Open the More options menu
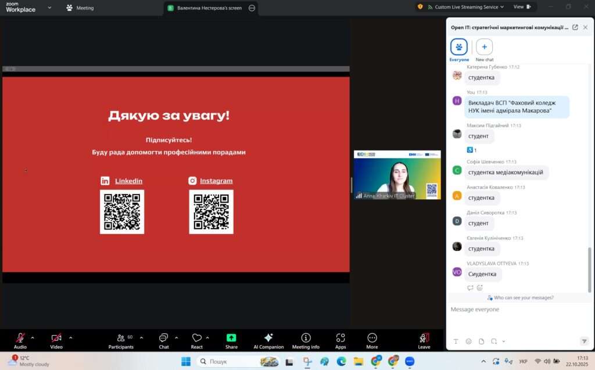This screenshot has height=370, width=595. pyautogui.click(x=372, y=339)
